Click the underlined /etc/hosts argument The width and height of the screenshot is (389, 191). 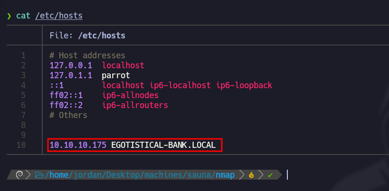[x=59, y=16]
